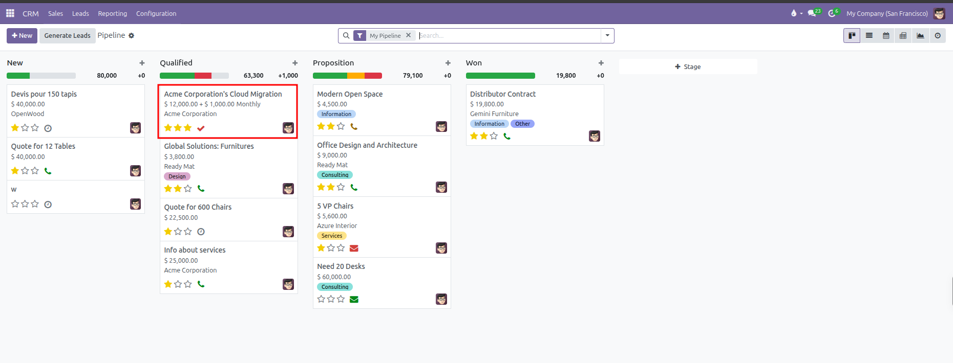Click phone activity icon on Quote for 12 Tables
This screenshot has width=953, height=363.
click(x=48, y=171)
